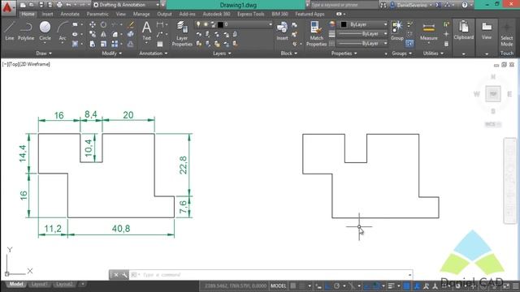Open the ByLayer lineweight dropdown
Screen dimensions: 520x292
362,34
